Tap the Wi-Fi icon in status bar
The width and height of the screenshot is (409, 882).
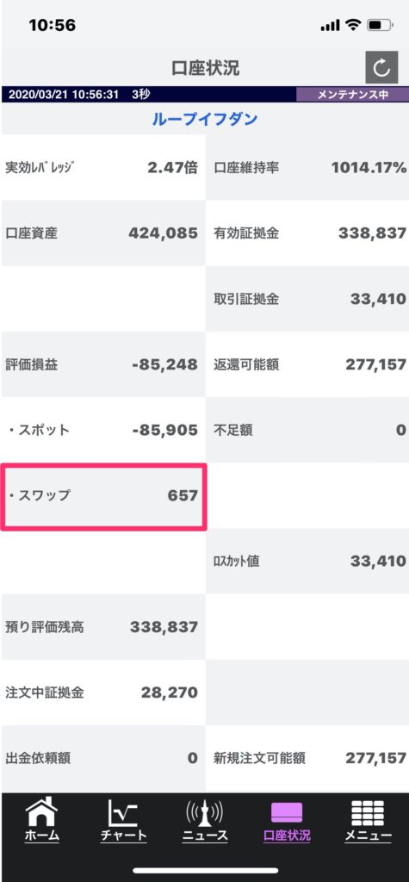(353, 25)
